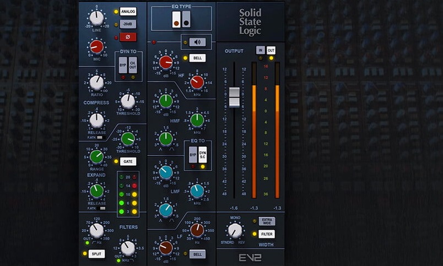Click the blue LMF frequency kHz knob

197,191
